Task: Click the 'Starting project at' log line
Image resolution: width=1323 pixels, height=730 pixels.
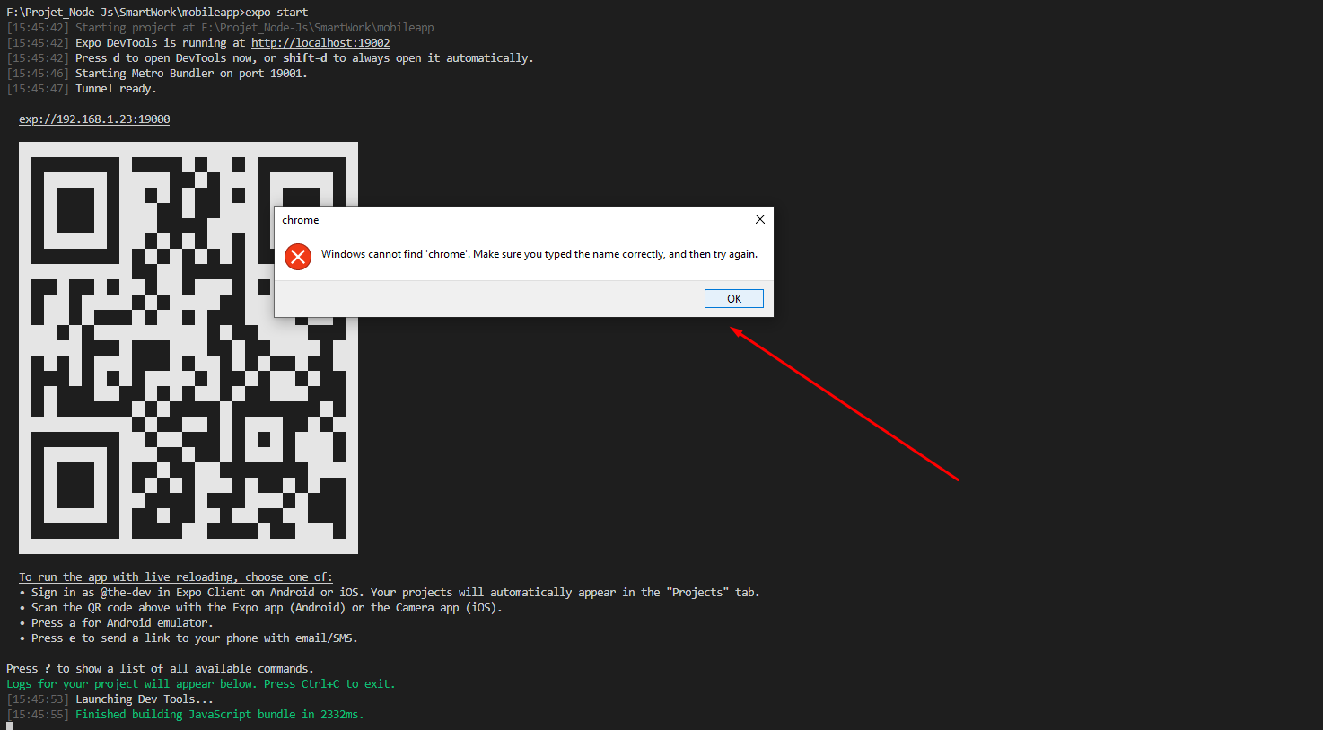Action: 220,27
